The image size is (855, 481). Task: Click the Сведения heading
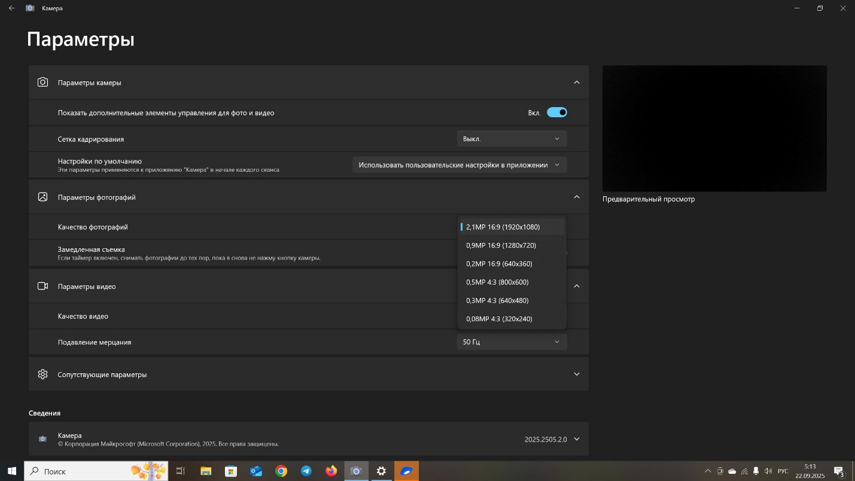(44, 413)
